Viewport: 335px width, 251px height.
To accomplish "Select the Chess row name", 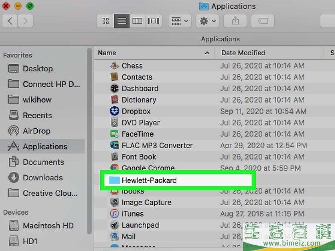I will [132, 66].
